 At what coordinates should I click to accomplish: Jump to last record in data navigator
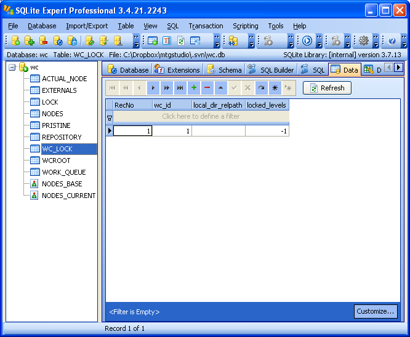pos(180,88)
